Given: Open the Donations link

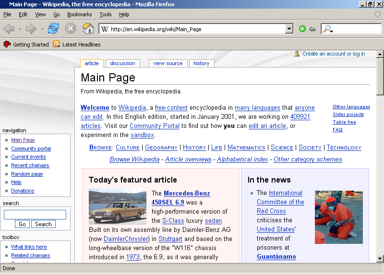Looking at the screenshot, I should point(23,191).
